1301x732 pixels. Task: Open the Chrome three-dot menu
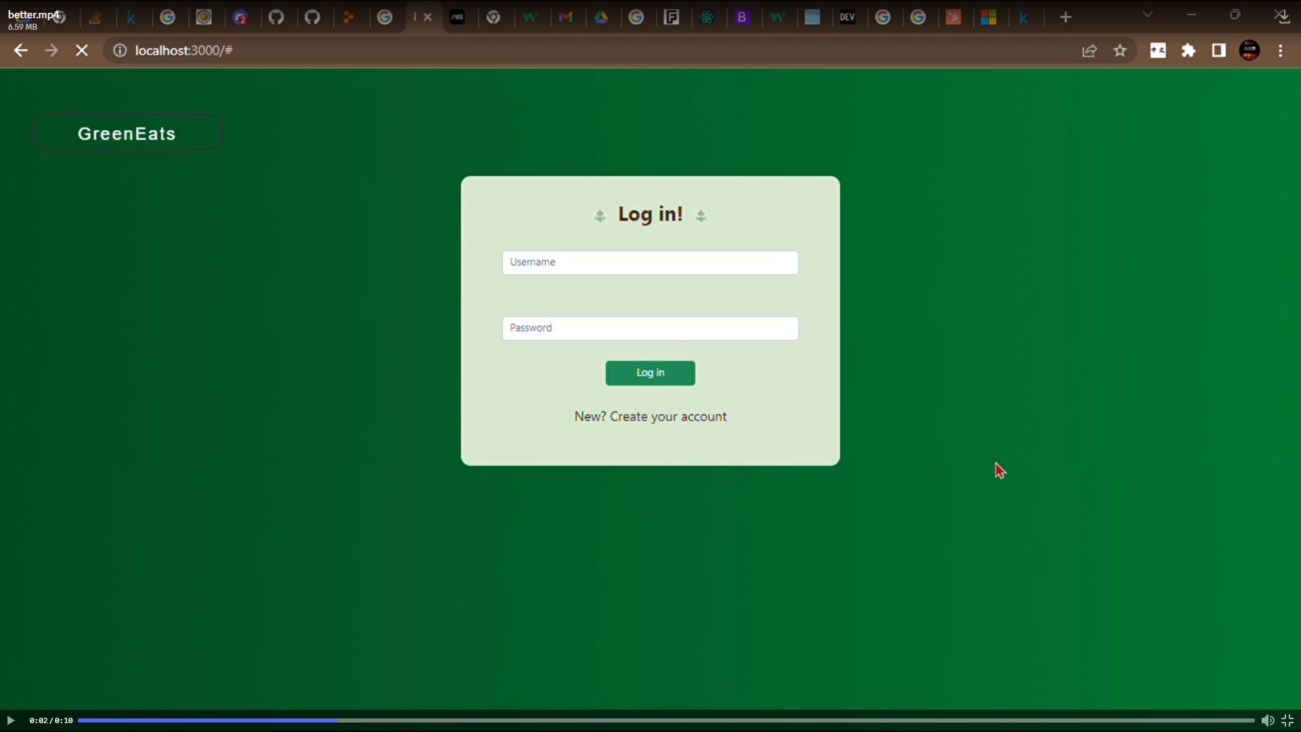[x=1281, y=51]
